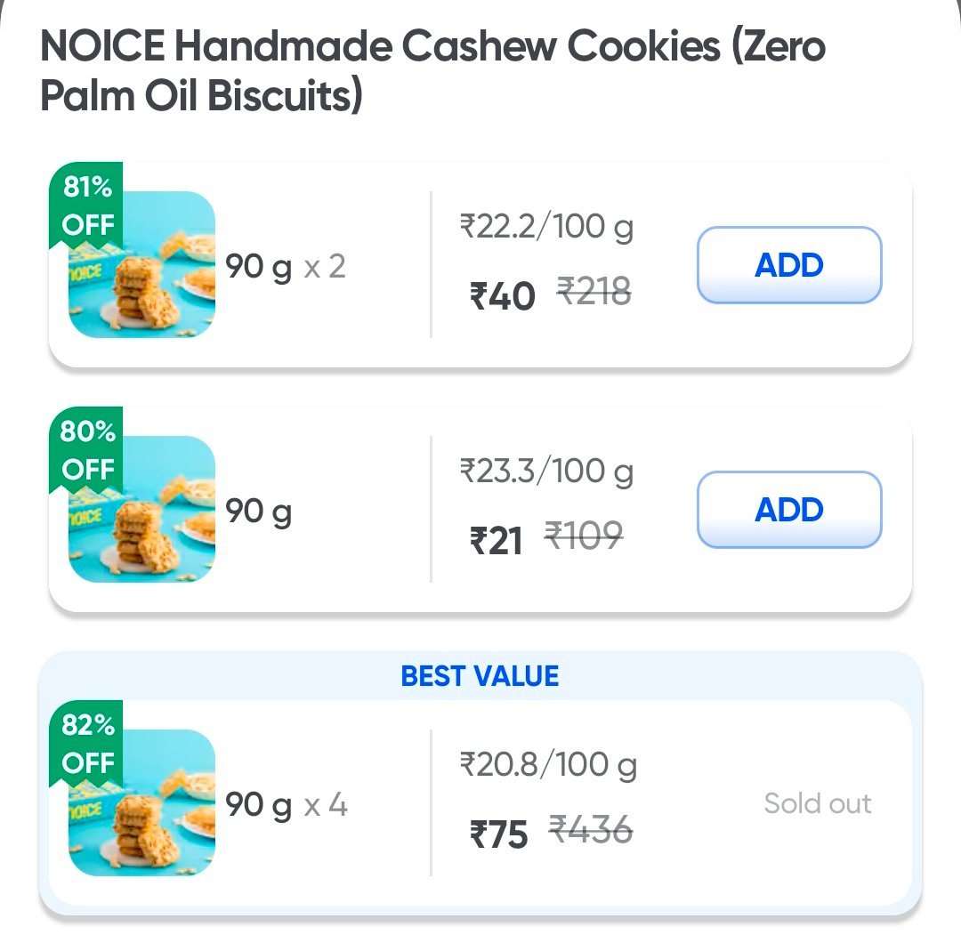Viewport: 961px width, 943px height.
Task: Click the struck-through ₹436 original price
Action: coord(590,830)
